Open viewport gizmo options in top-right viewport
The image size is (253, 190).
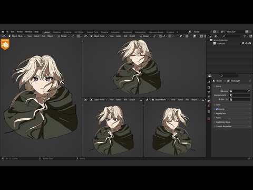pyautogui.click(x=187, y=36)
